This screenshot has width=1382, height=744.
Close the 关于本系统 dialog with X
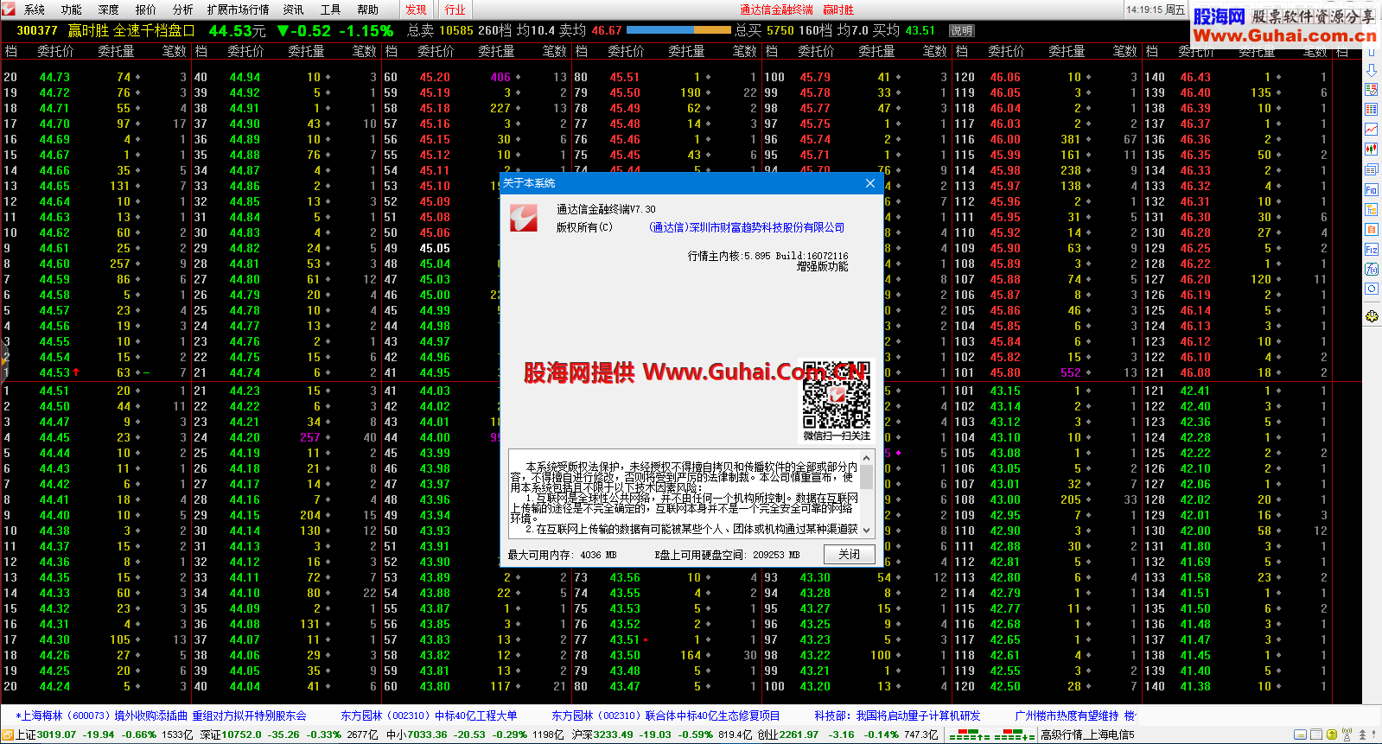pos(870,183)
